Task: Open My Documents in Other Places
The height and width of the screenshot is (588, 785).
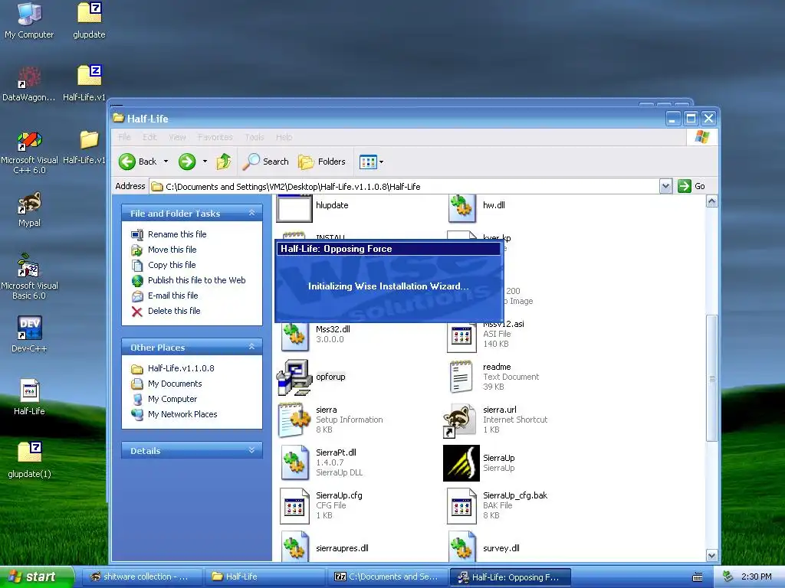Action: click(x=175, y=384)
